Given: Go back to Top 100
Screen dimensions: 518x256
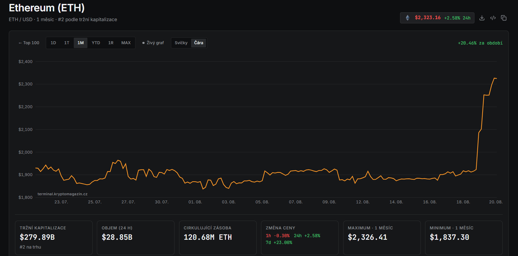Looking at the screenshot, I should tap(29, 43).
